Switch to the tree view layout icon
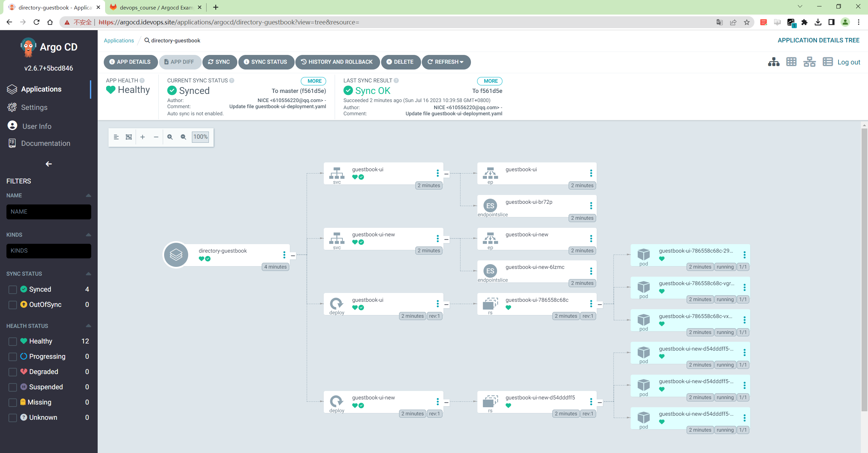Viewport: 868px width, 453px height. click(x=774, y=62)
